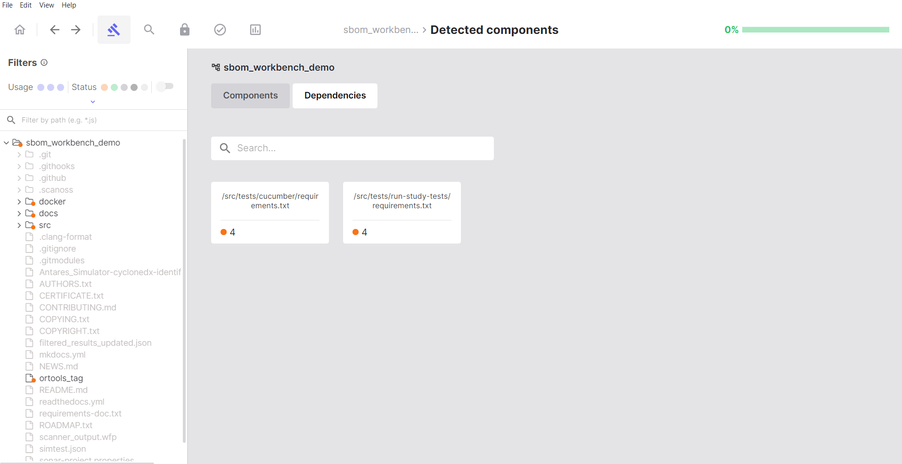The width and height of the screenshot is (902, 464).
Task: Open the Edit menu
Action: coord(26,5)
